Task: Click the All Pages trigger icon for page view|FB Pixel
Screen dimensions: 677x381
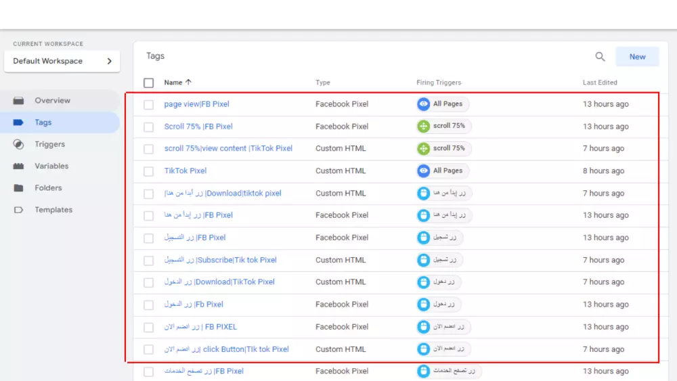Action: click(424, 104)
